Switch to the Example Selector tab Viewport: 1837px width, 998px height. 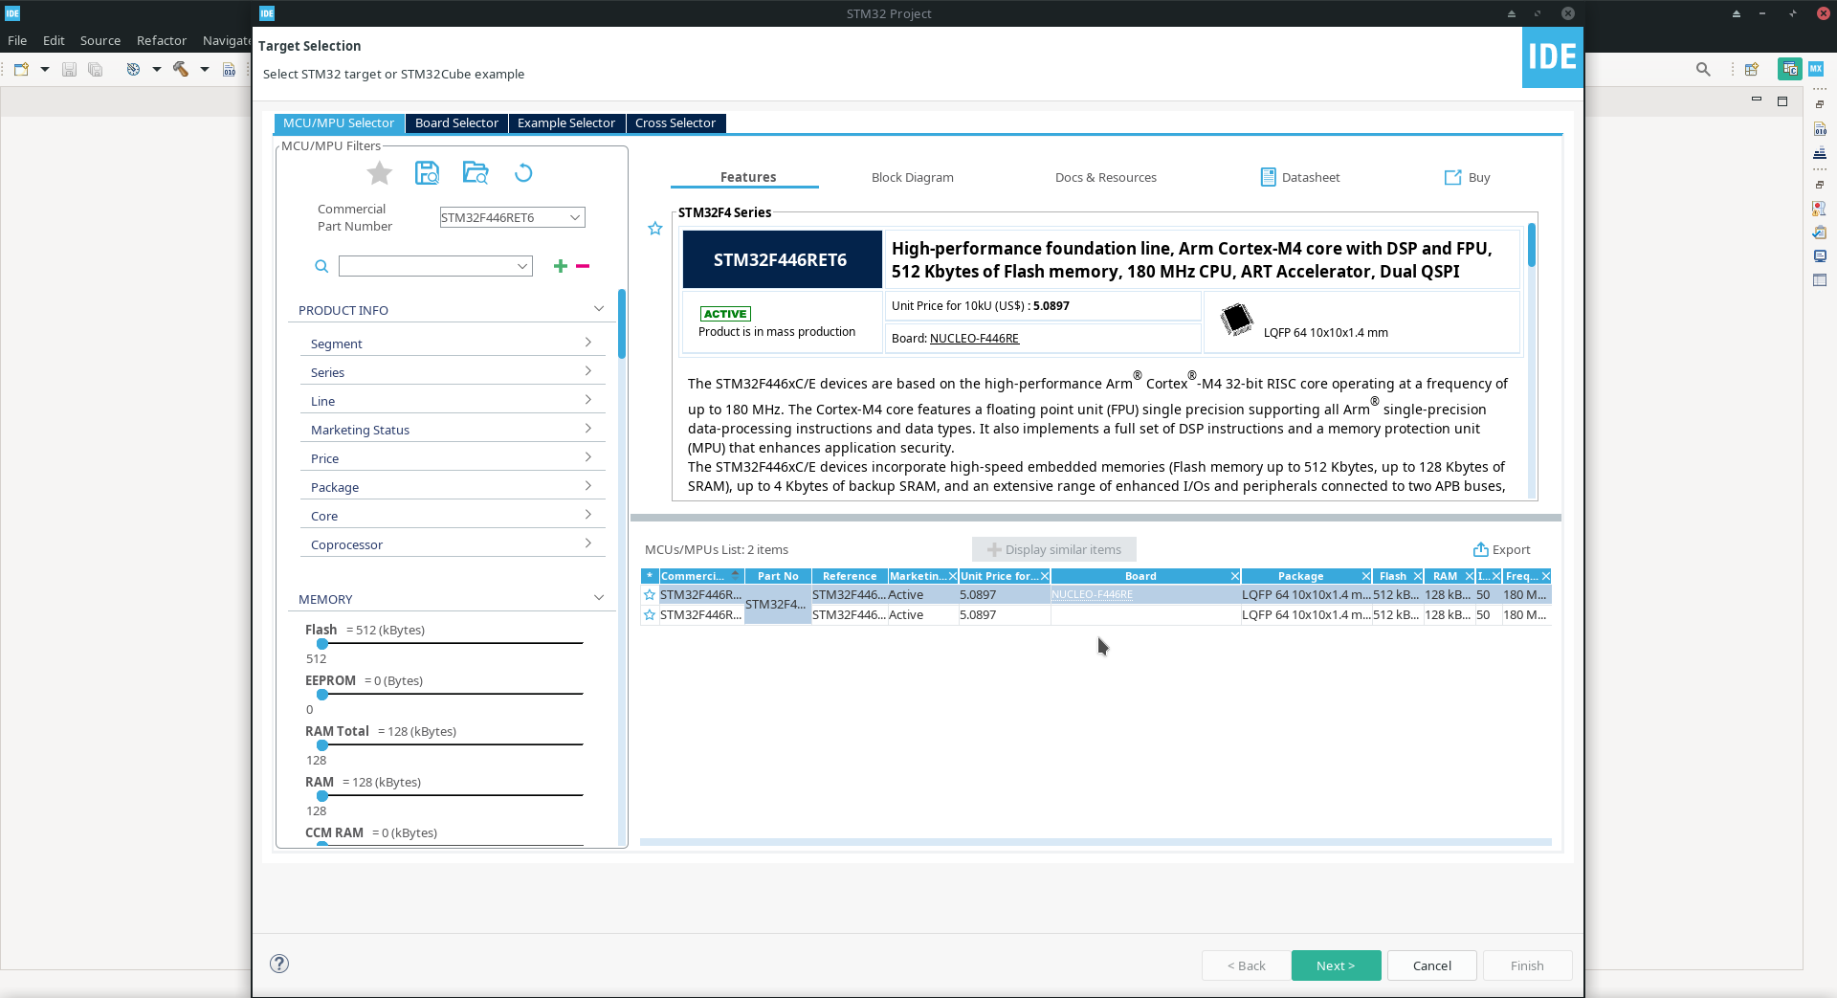tap(566, 123)
